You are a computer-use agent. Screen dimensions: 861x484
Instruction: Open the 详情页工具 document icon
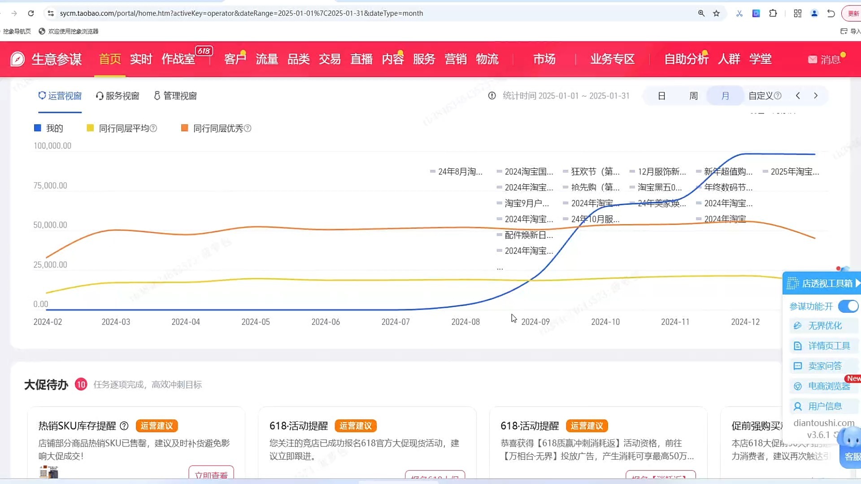tap(797, 346)
